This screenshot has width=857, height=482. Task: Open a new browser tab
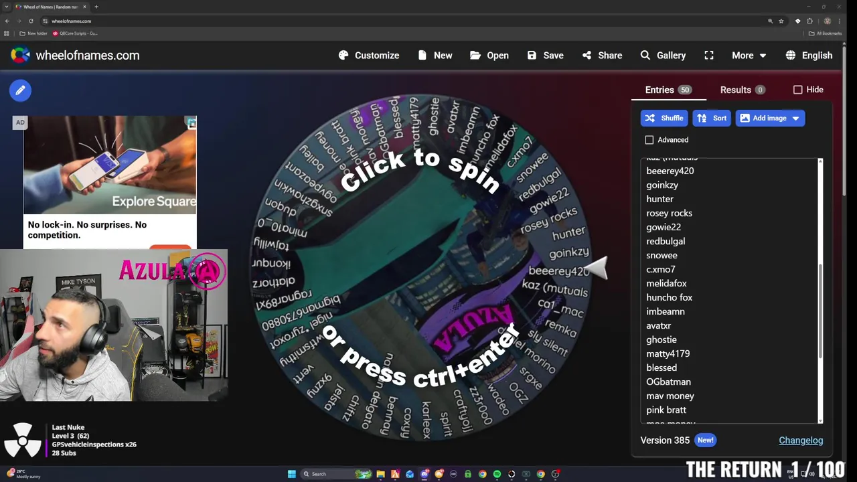pyautogui.click(x=96, y=7)
